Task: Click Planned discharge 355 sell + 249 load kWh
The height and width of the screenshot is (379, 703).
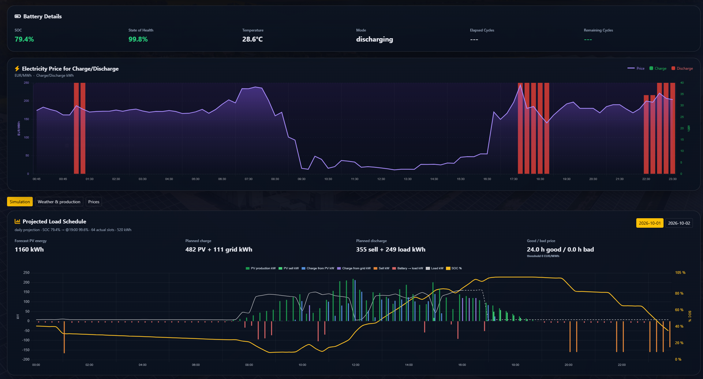Action: 391,249
